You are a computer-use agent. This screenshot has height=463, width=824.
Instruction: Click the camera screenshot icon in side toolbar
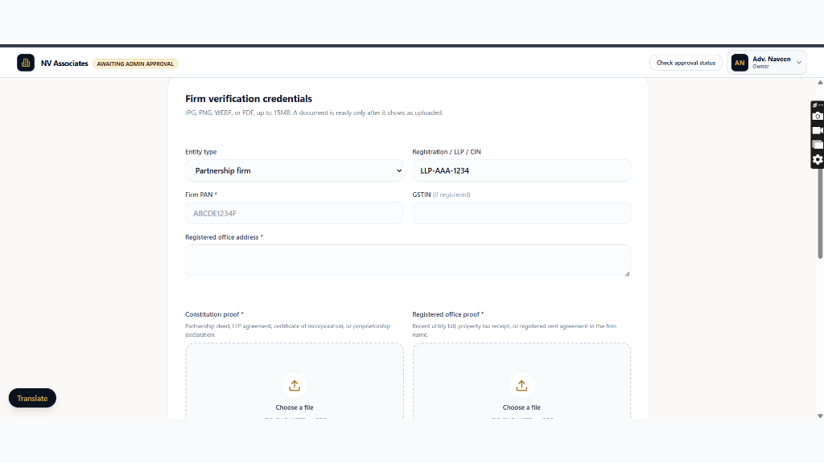pos(818,116)
